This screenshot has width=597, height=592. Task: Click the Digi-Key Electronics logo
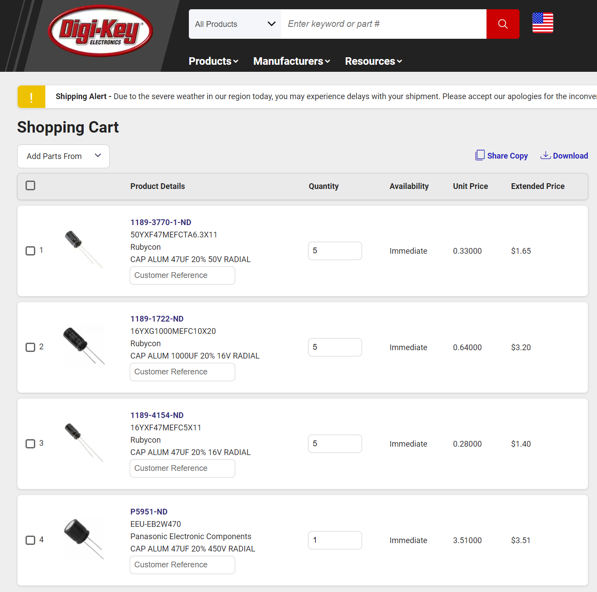(x=100, y=31)
